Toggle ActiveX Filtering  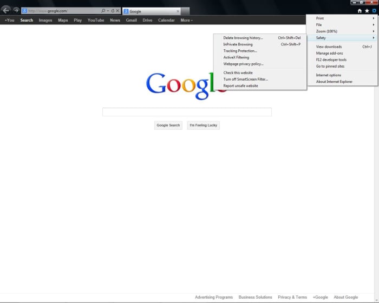pyautogui.click(x=260, y=57)
